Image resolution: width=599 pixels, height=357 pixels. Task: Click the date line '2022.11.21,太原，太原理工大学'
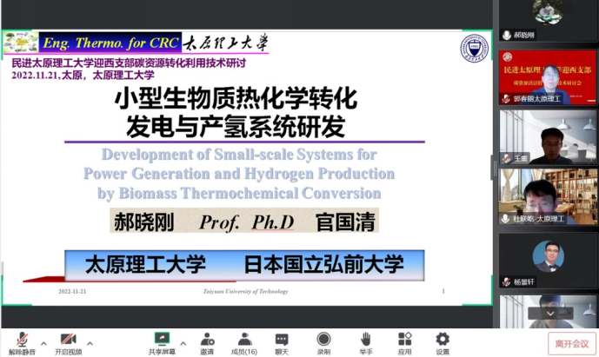pyautogui.click(x=83, y=76)
